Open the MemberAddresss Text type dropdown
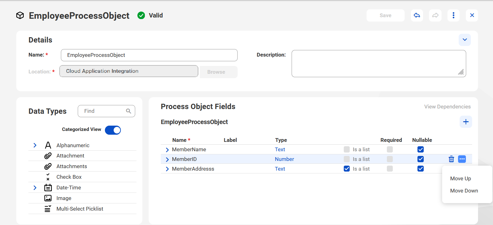Screen dimensions: 493x225 coord(280,169)
